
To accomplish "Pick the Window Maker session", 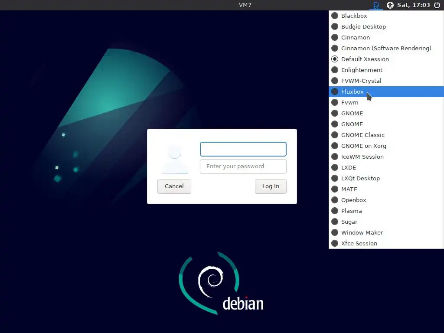I will coord(386,233).
